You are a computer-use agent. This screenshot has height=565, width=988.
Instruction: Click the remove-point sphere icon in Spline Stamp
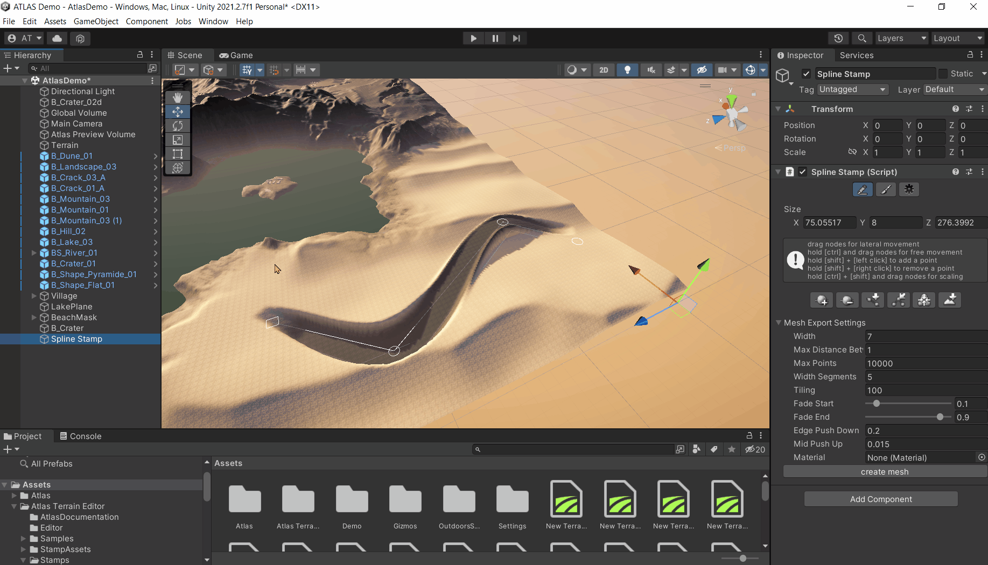tap(847, 300)
